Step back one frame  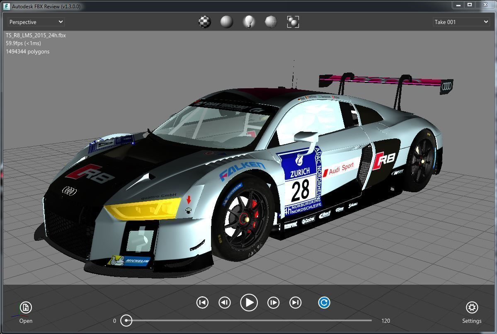click(224, 303)
